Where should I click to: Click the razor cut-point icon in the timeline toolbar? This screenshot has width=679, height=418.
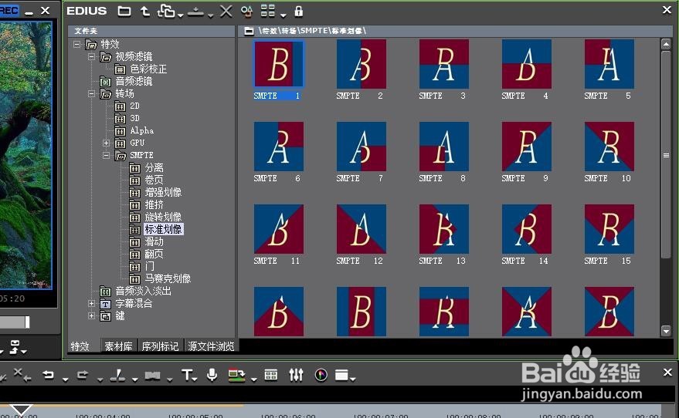117,376
